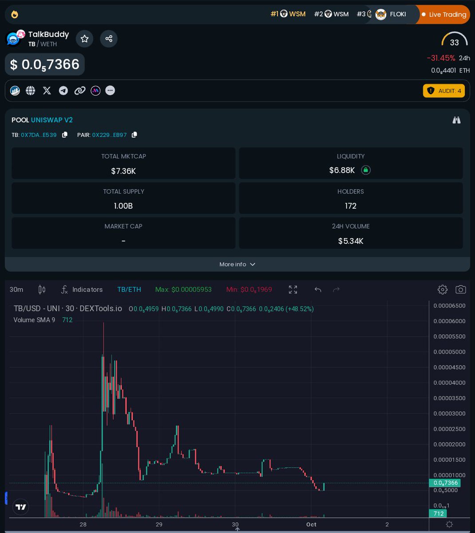This screenshot has height=533, width=475.
Task: Click the Live Trading button
Action: tap(444, 14)
